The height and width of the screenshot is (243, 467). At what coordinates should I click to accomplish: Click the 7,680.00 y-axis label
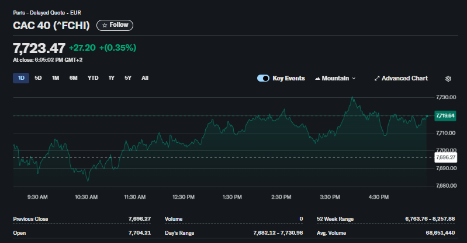point(446,186)
